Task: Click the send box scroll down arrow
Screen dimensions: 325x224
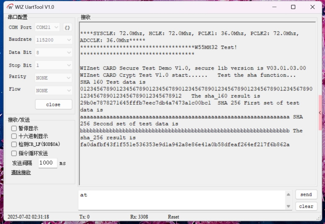Action: click(x=288, y=206)
